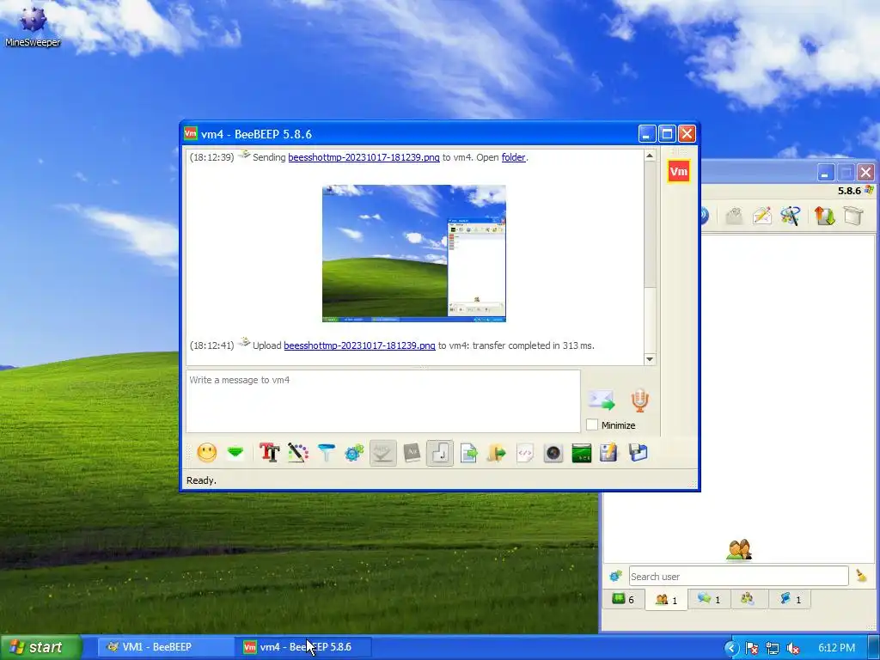
Task: Click the code snippet icon
Action: click(x=525, y=452)
